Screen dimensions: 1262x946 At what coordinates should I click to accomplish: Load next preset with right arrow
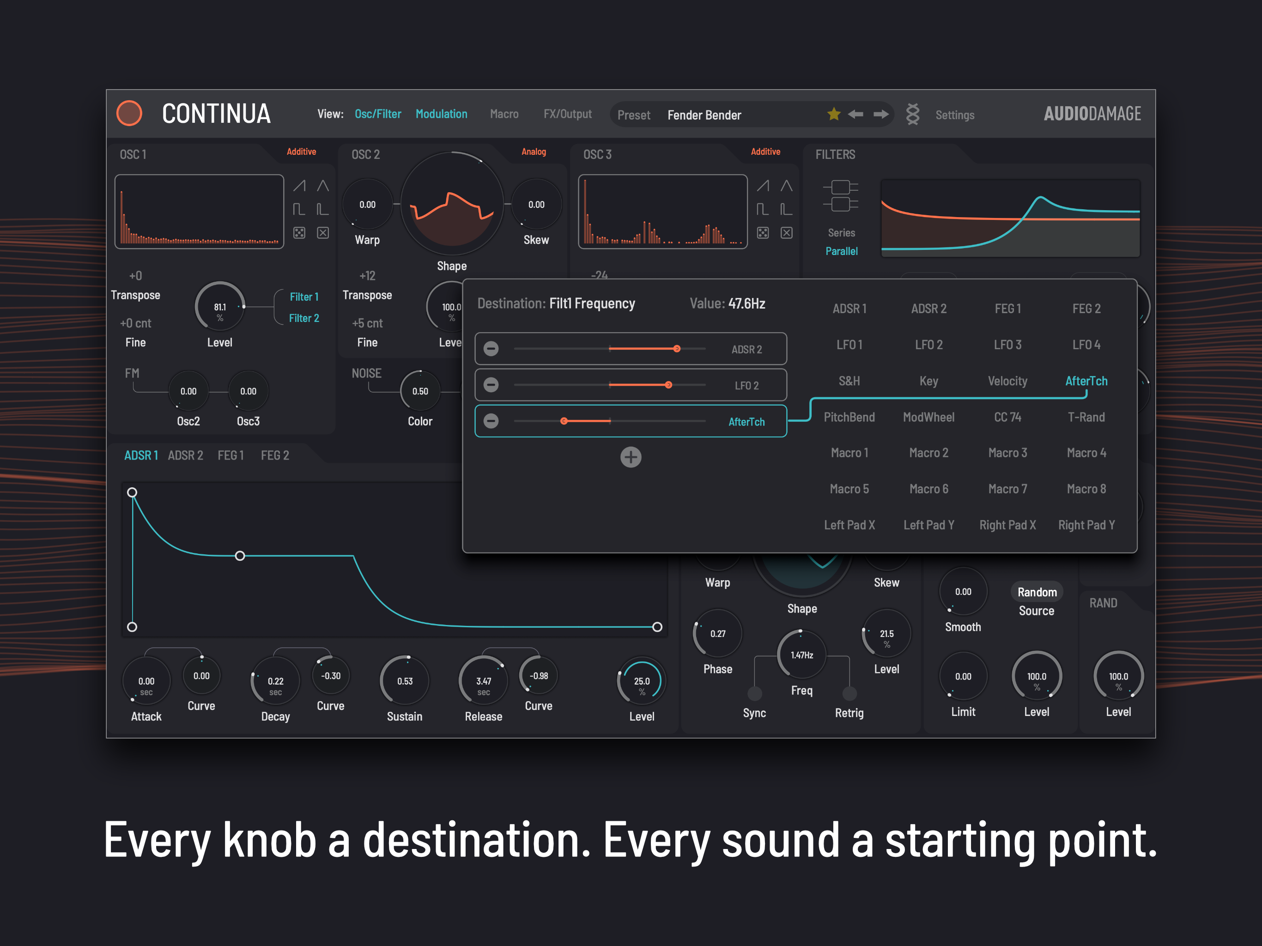(x=881, y=114)
